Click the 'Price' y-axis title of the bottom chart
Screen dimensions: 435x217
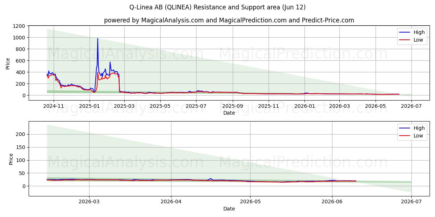pos(11,159)
